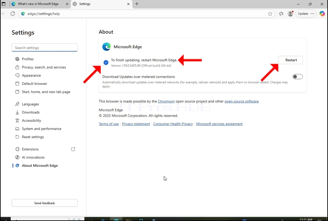Minimize the Edge window
The height and width of the screenshot is (221, 328).
pos(298,4)
